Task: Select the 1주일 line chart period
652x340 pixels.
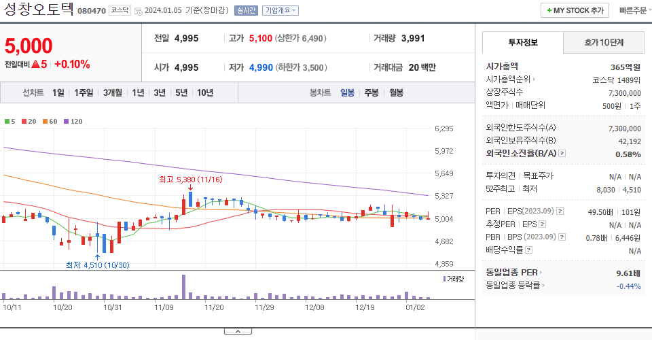Action: pyautogui.click(x=84, y=92)
